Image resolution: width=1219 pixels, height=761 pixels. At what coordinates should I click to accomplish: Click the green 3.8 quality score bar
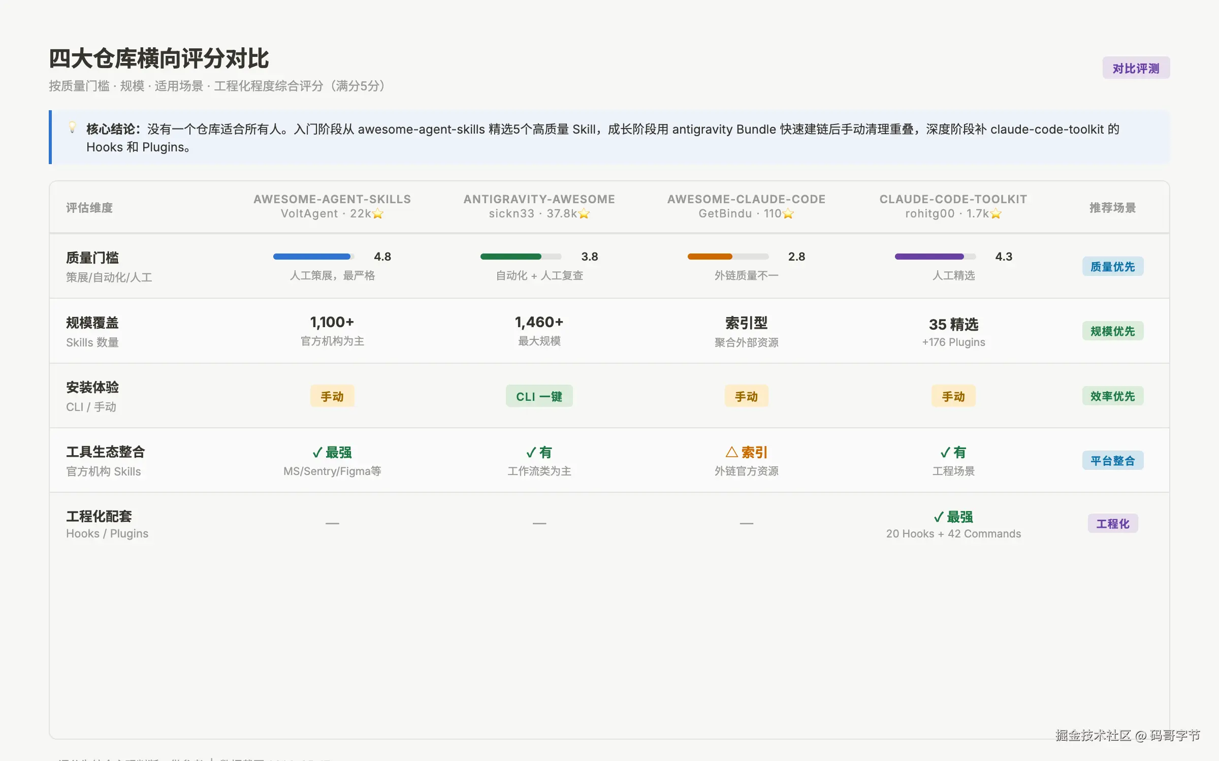[x=521, y=257]
